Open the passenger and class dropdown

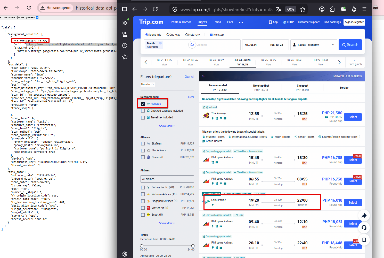pos(314,45)
